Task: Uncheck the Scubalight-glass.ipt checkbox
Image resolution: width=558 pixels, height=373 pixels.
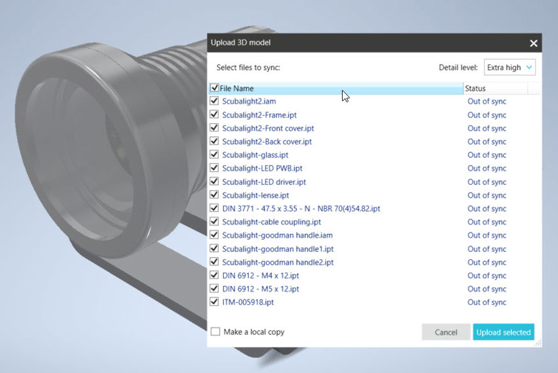Action: tap(214, 154)
